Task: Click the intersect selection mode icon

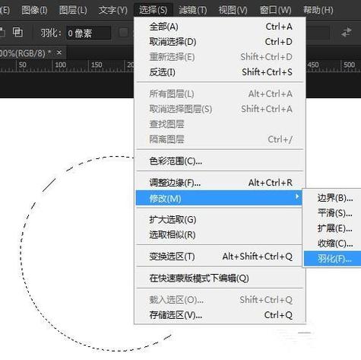Action: click(x=17, y=32)
